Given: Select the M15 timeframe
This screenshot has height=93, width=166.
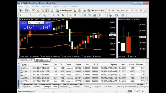Looking at the screenshot, I should (118, 11).
